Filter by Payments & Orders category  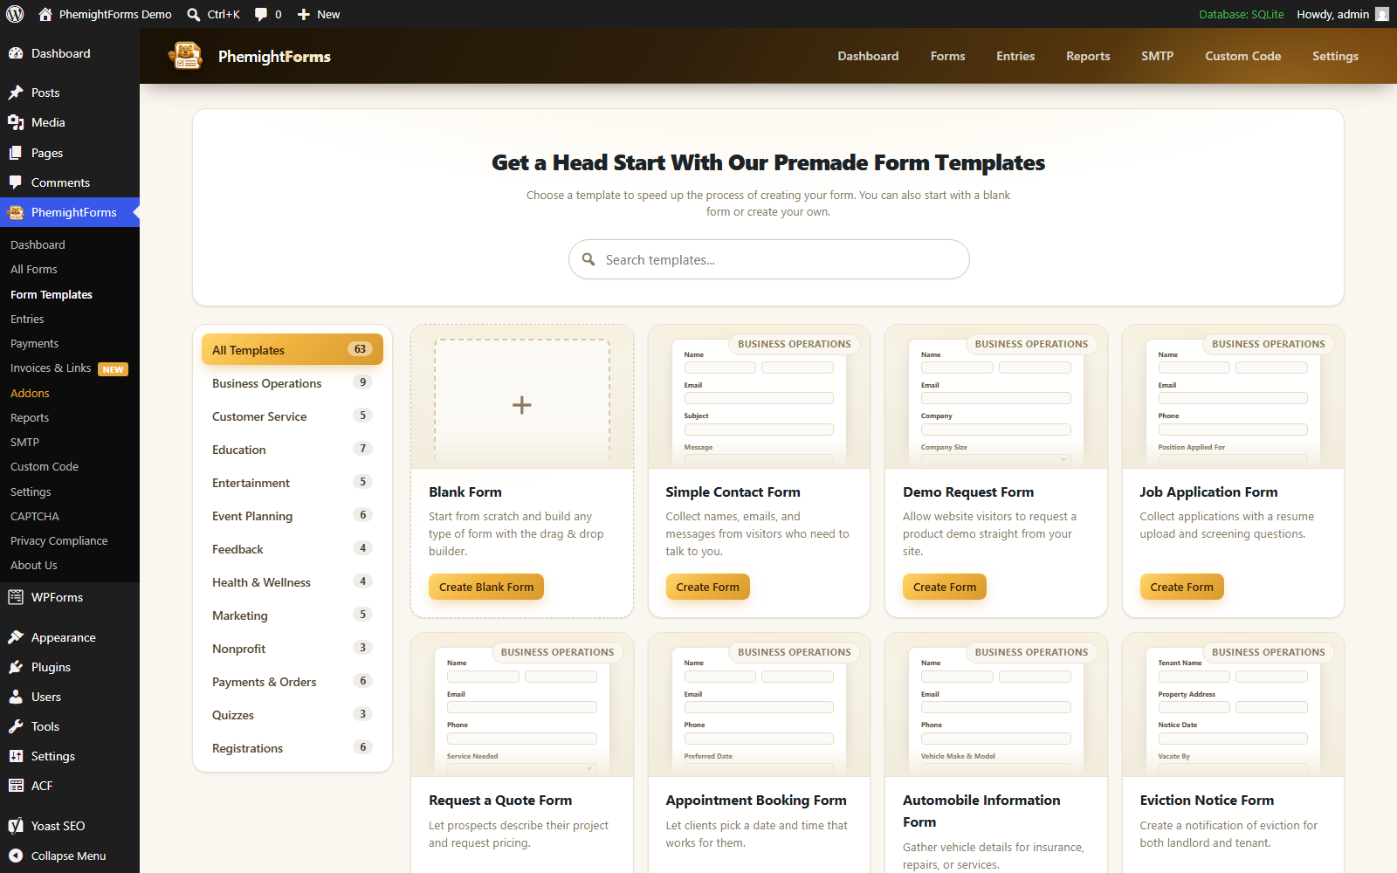coord(292,682)
